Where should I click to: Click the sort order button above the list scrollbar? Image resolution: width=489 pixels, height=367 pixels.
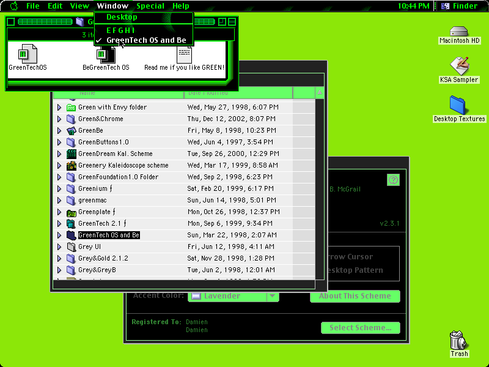(319, 92)
